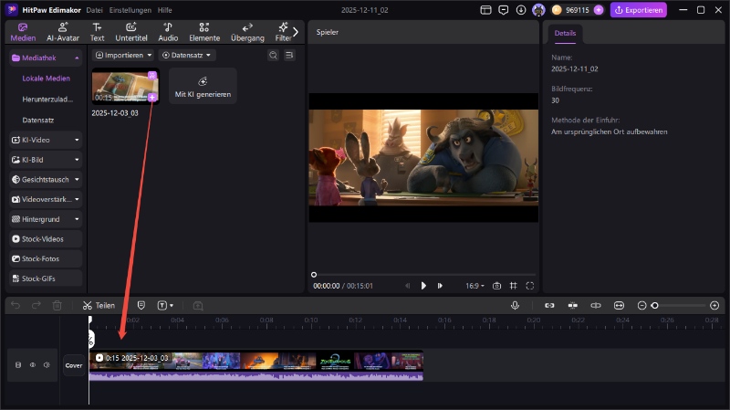Mute the track audio
Viewport: 730px width, 410px height.
click(47, 365)
